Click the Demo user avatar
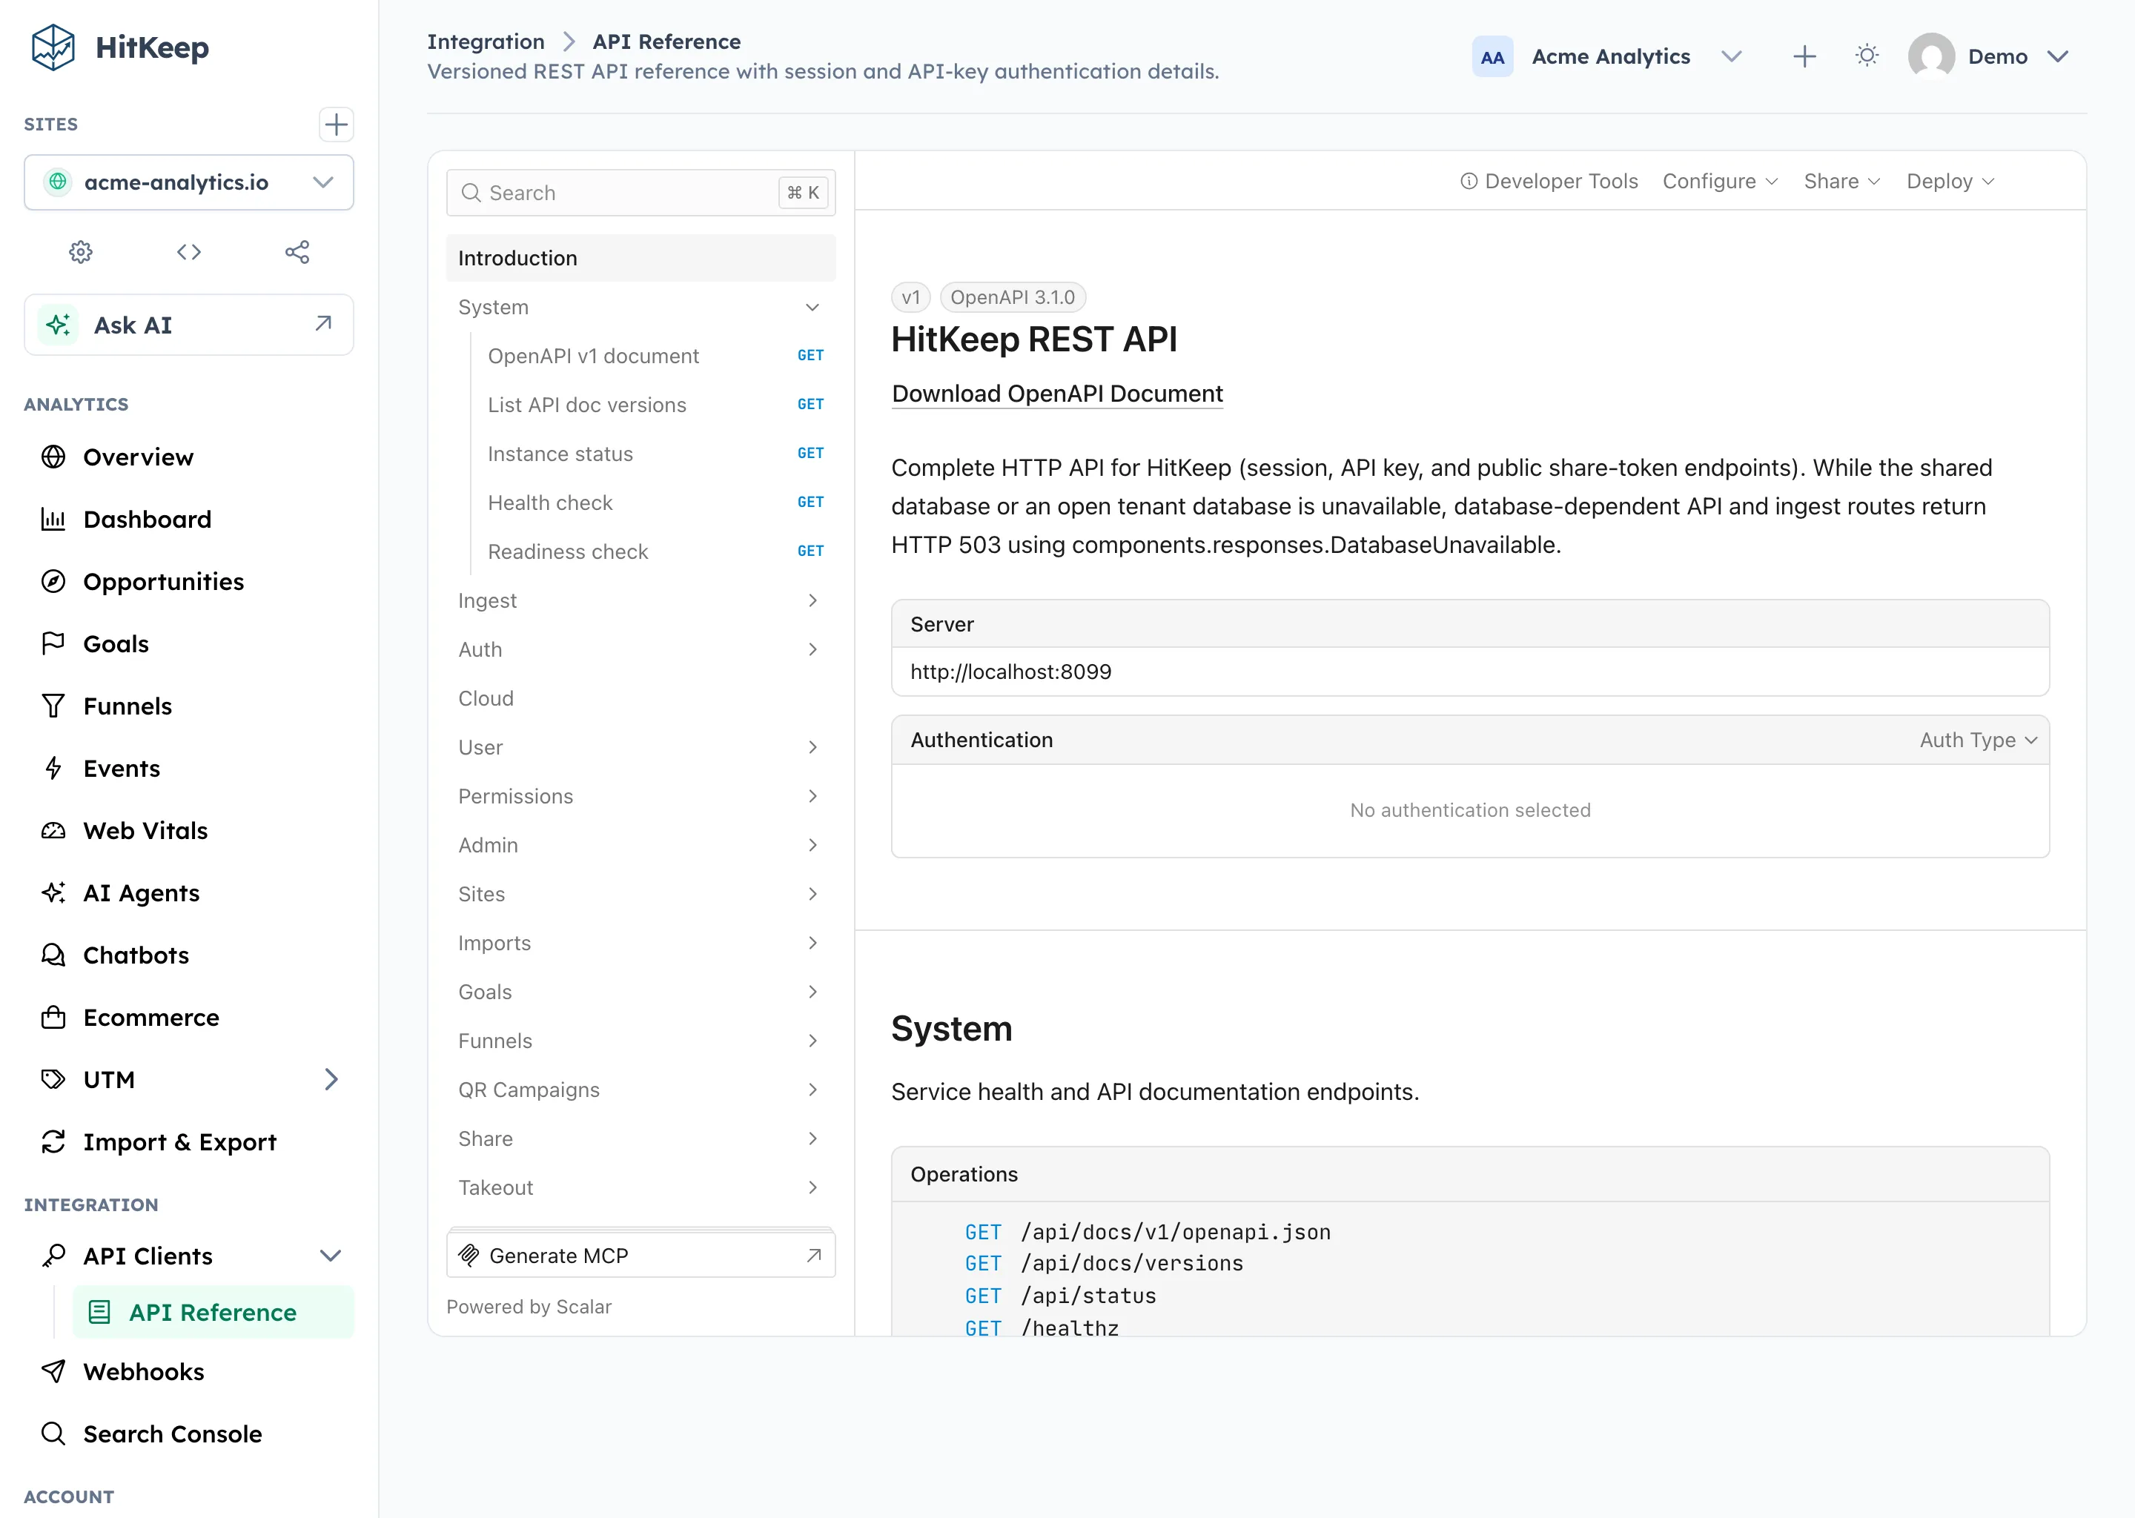The height and width of the screenshot is (1518, 2135). tap(1931, 56)
